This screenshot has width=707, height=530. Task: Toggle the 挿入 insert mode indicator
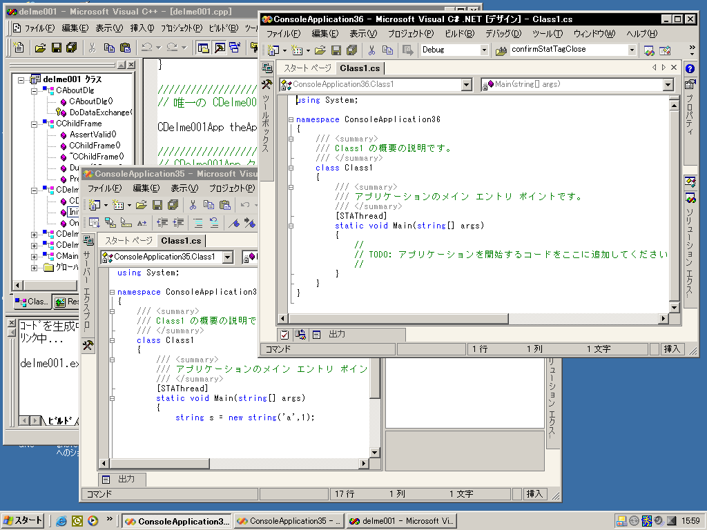[672, 349]
